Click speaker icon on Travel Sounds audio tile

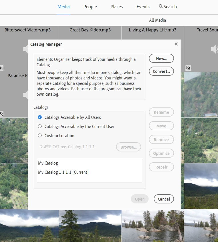click(x=215, y=49)
